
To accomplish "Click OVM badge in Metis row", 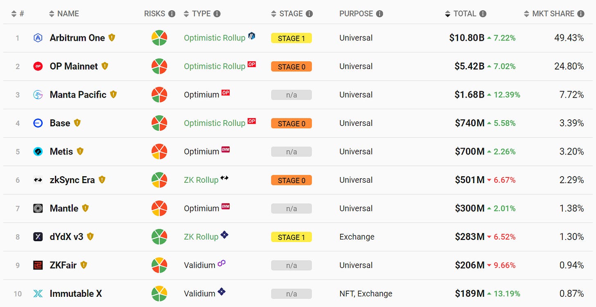I will (x=226, y=149).
